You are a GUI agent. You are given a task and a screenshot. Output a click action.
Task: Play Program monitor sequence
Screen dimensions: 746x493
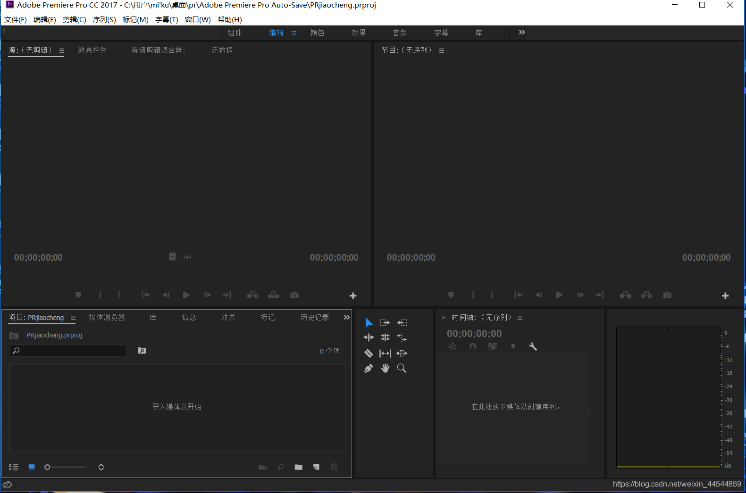click(x=559, y=295)
